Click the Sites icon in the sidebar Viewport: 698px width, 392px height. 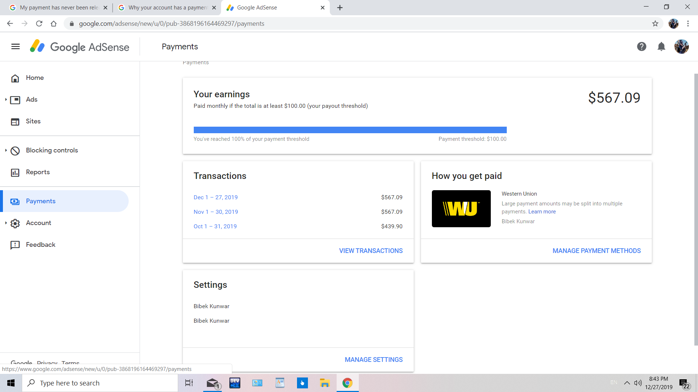15,122
